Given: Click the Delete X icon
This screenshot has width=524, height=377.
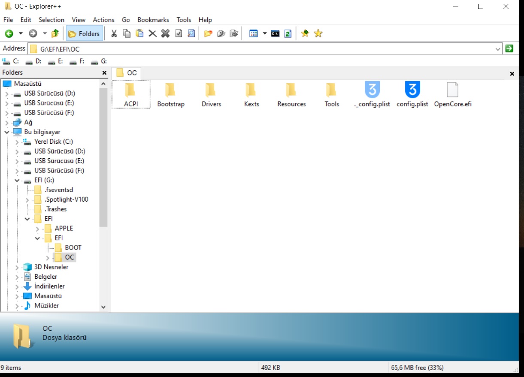Looking at the screenshot, I should [152, 33].
